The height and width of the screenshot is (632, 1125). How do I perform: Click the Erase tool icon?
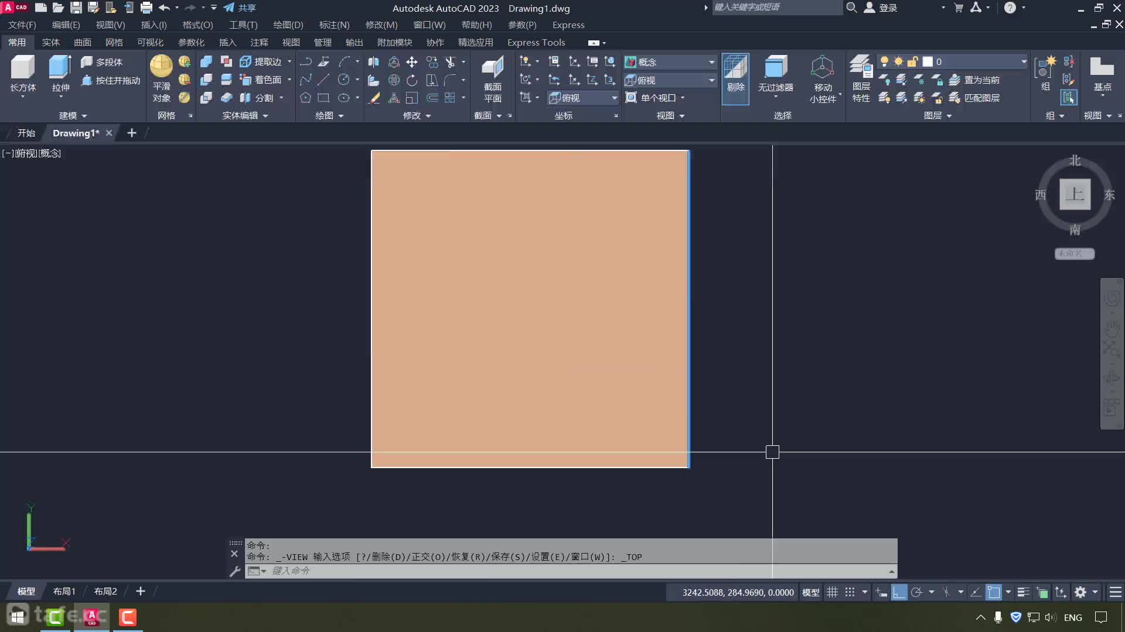[x=373, y=98]
